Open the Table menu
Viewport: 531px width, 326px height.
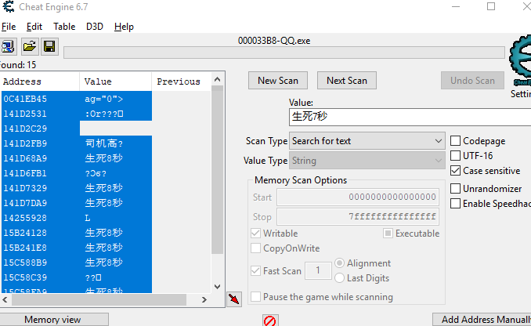coord(64,27)
